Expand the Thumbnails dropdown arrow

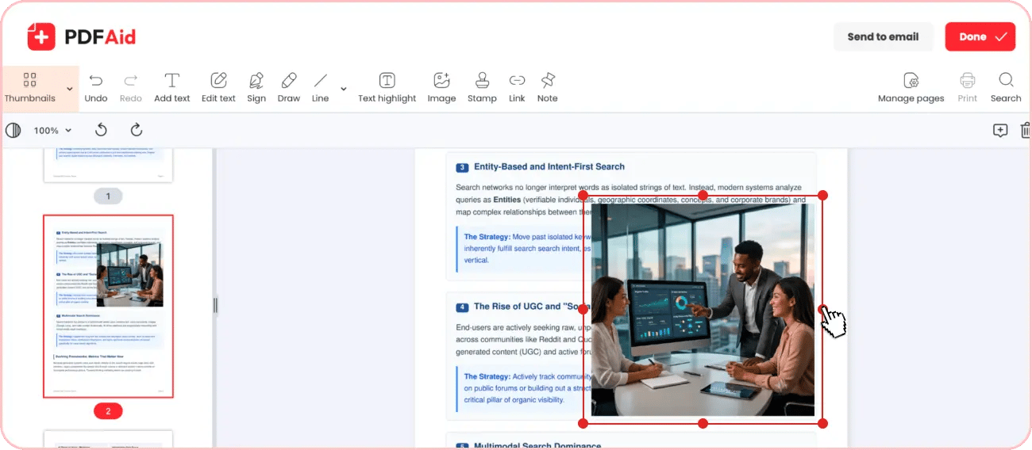[x=70, y=89]
